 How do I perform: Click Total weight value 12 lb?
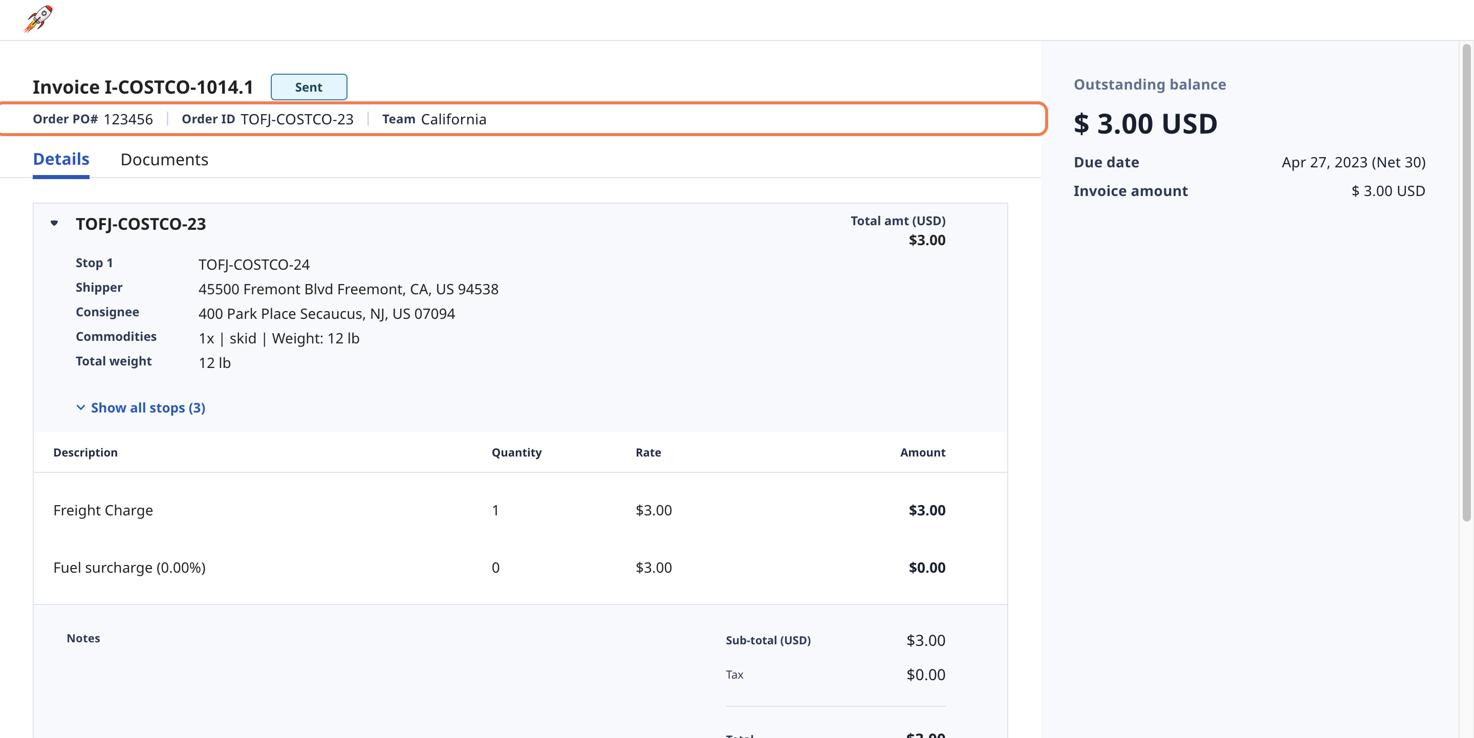214,363
